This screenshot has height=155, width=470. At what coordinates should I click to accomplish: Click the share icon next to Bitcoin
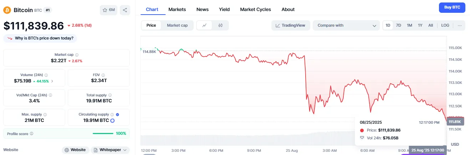pyautogui.click(x=125, y=10)
